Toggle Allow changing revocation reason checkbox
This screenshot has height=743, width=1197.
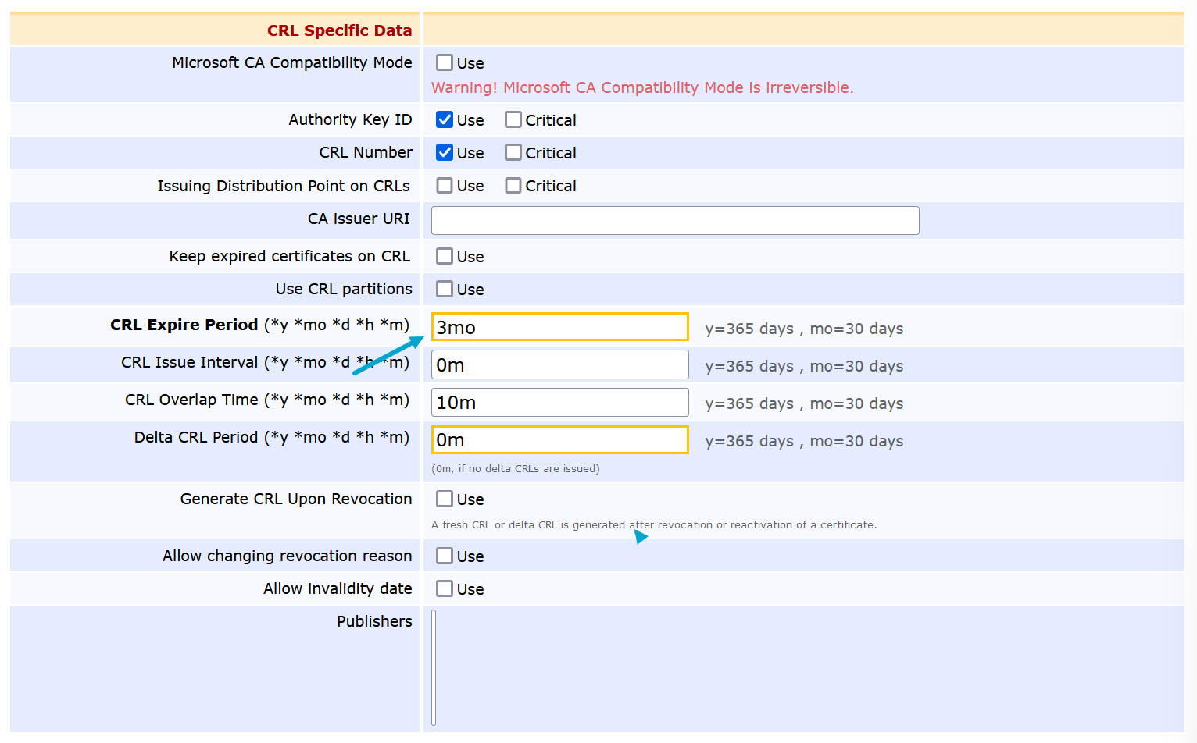445,556
